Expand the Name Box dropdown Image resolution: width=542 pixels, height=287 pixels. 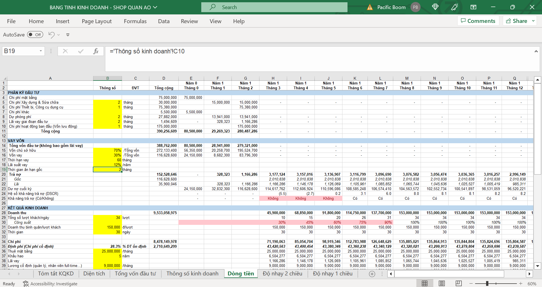[x=41, y=51]
